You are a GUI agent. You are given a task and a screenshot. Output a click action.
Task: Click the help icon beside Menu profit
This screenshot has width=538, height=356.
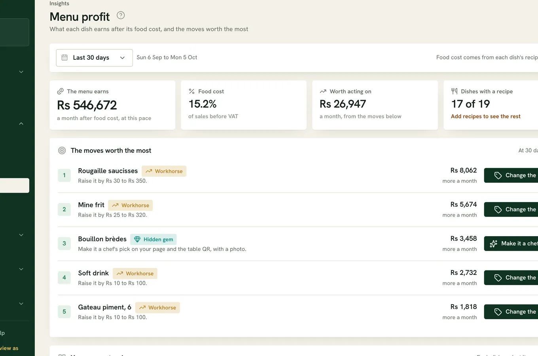click(x=121, y=15)
